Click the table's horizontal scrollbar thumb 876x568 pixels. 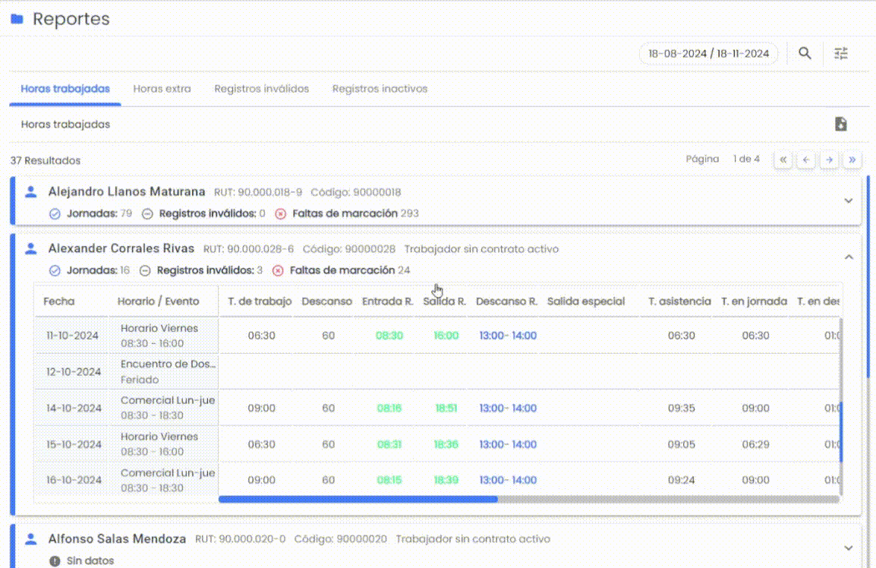(x=358, y=499)
